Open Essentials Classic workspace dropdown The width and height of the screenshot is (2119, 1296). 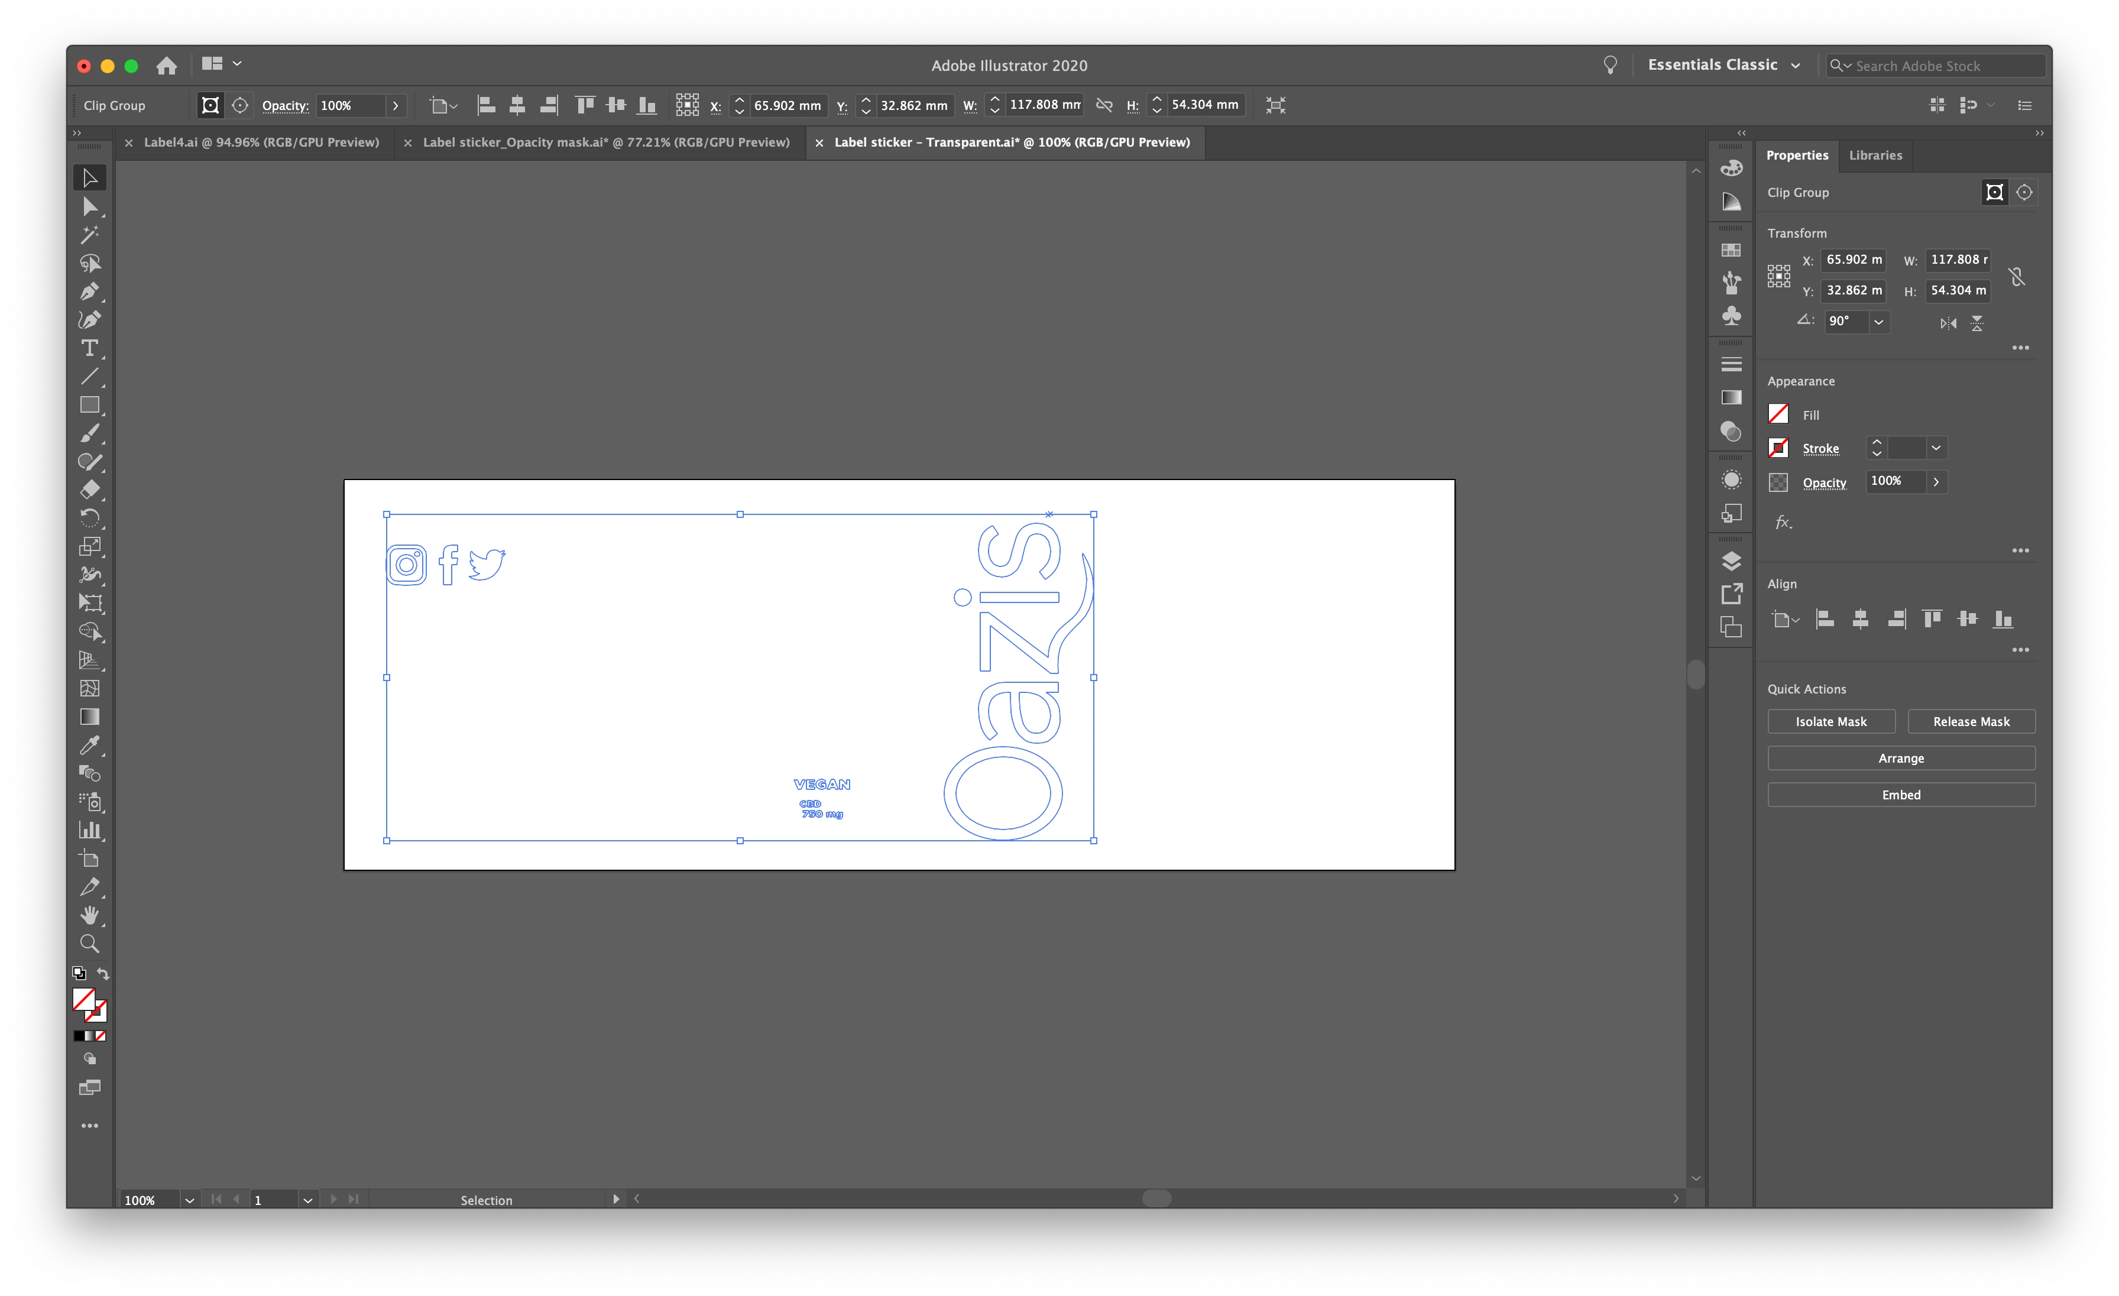(1722, 66)
